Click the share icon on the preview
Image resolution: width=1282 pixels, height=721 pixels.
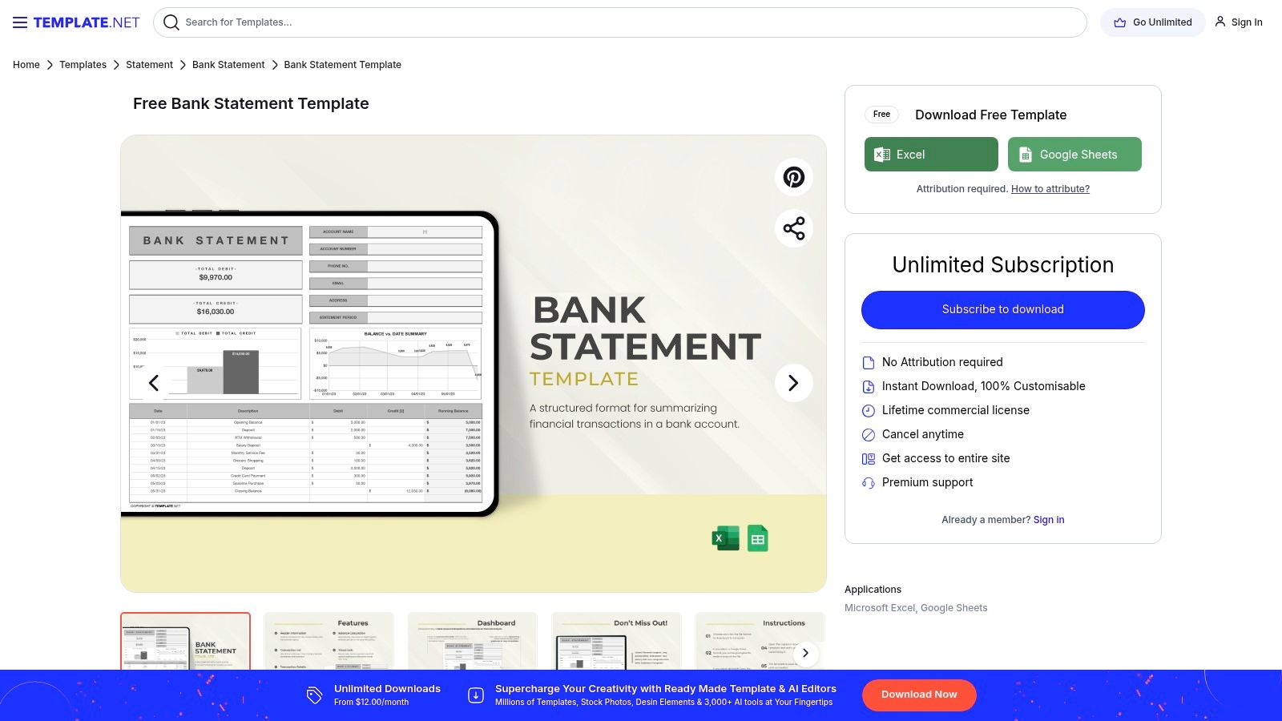pos(794,228)
